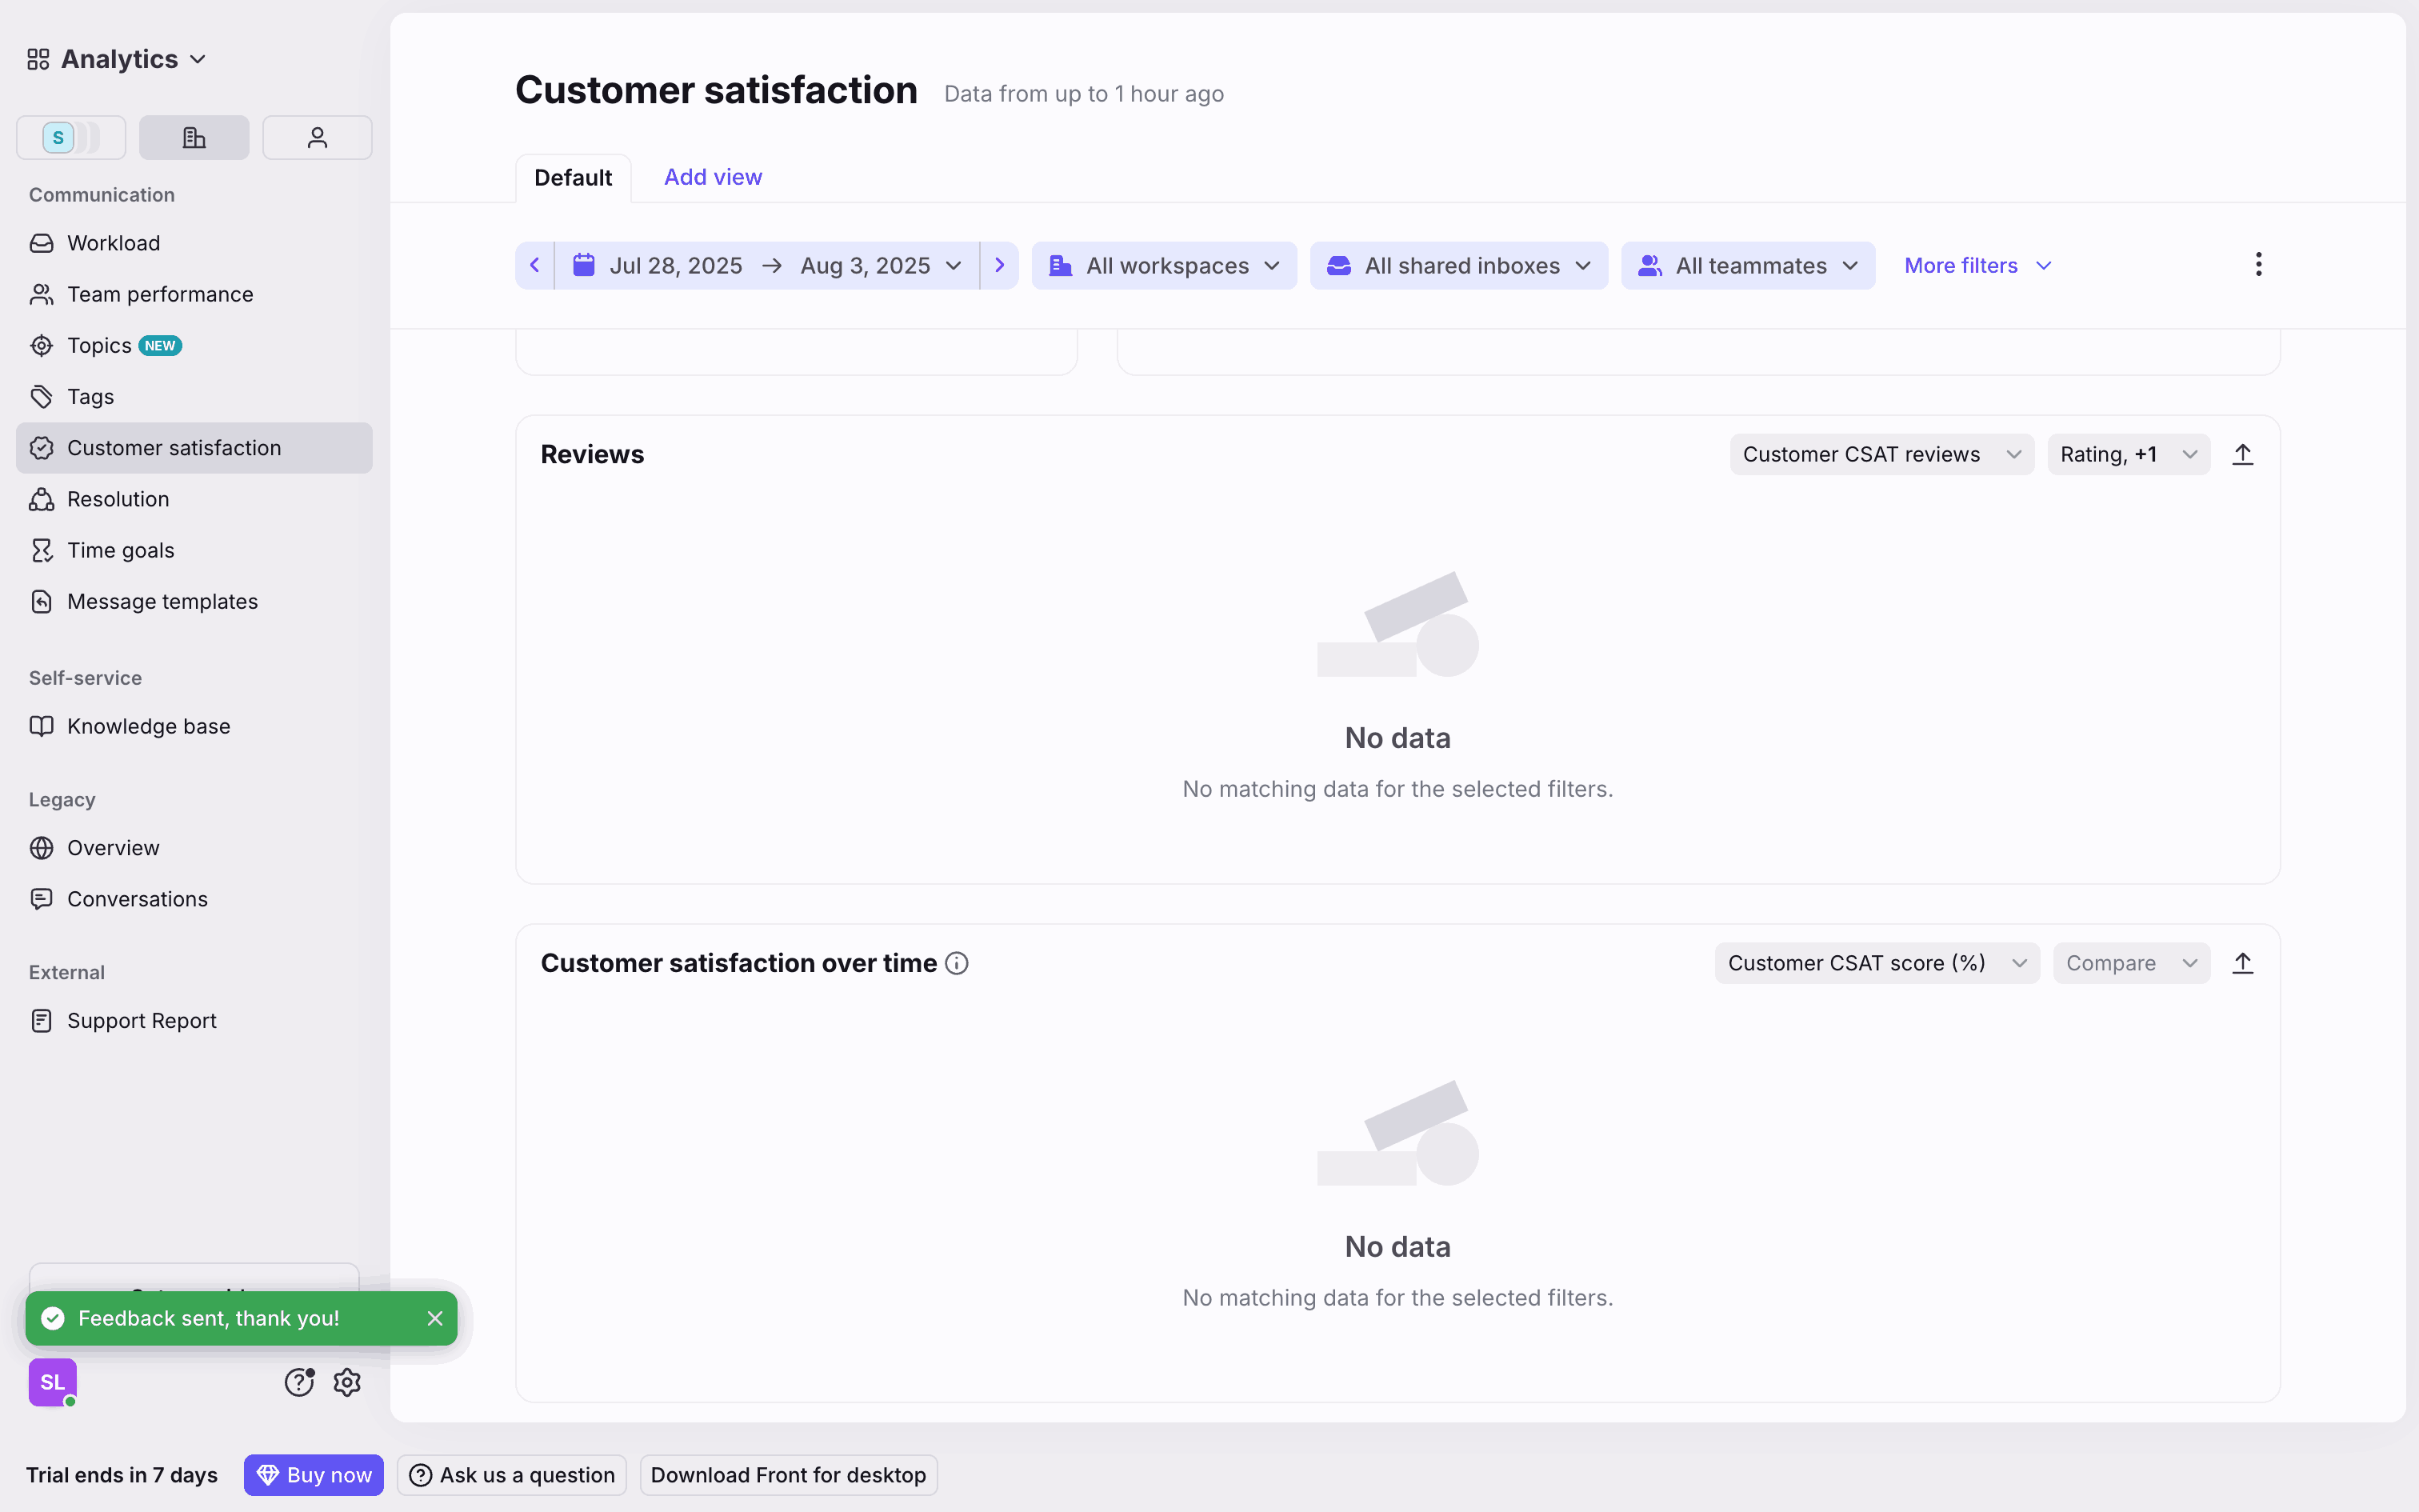Select the Default view tab
2419x1512 pixels.
pos(573,178)
